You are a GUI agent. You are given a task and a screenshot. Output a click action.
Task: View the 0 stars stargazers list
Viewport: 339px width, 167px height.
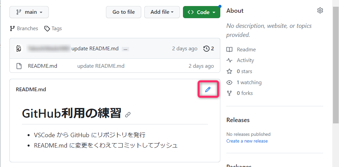pyautogui.click(x=244, y=71)
